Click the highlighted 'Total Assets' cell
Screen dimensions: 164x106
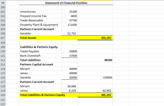(x=40, y=38)
